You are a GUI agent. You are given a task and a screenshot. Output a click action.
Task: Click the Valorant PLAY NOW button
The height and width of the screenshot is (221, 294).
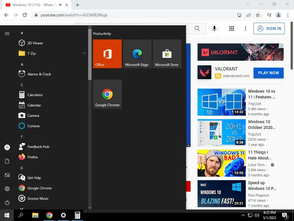(268, 73)
